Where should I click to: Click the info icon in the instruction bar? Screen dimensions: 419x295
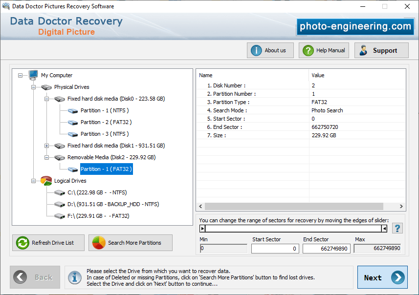[75, 277]
